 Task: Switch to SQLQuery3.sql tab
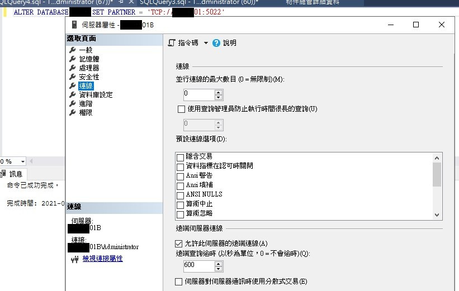[199, 2]
